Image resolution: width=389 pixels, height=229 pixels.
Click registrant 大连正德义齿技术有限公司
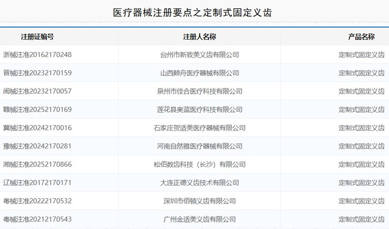point(200,183)
